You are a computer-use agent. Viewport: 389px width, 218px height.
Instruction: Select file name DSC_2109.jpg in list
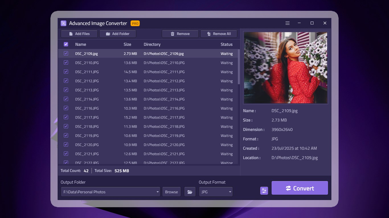point(87,54)
